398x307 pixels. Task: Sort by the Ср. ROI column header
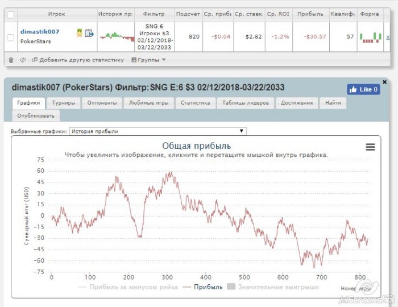[278, 14]
